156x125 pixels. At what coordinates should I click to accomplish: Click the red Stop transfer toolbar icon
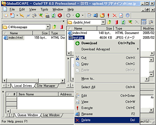coord(60,15)
